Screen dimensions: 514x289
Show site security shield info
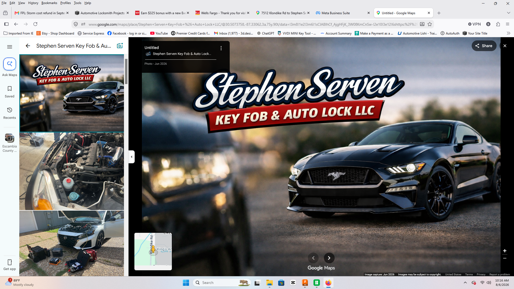[x=76, y=24]
